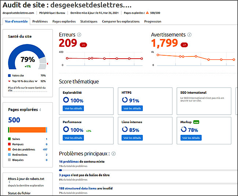Click the count 2 for Redirections
This screenshot has width=238, height=196.
47,155
